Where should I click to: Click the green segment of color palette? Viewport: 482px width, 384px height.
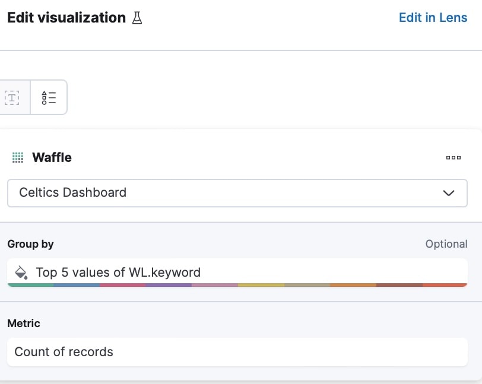pos(31,285)
